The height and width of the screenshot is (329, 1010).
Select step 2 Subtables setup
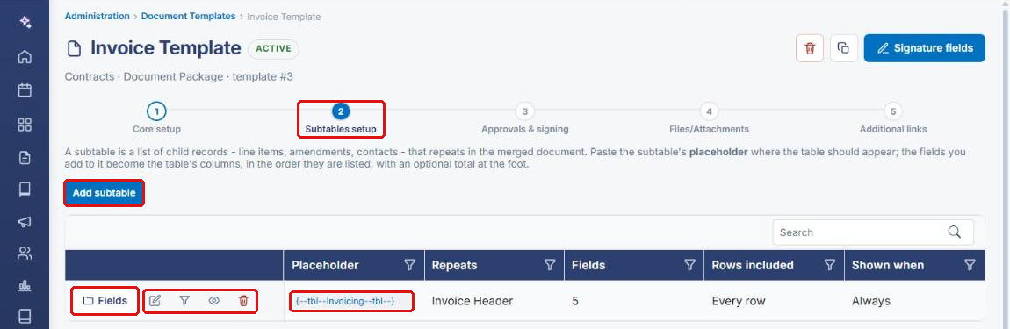pyautogui.click(x=341, y=118)
